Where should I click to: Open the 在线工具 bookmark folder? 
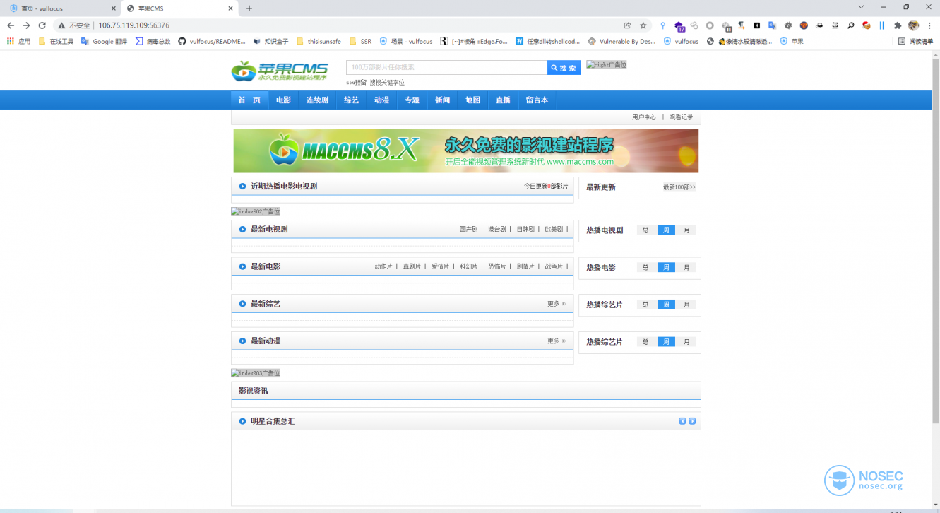point(56,42)
